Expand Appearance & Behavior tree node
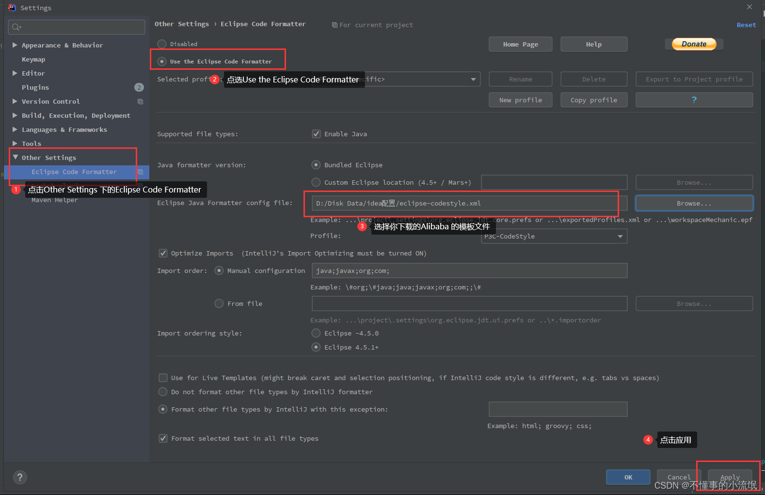 (x=15, y=45)
